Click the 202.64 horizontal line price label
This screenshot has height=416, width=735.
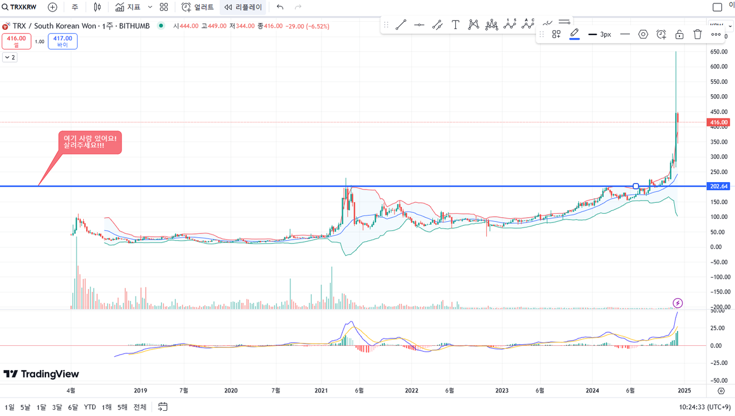point(719,186)
